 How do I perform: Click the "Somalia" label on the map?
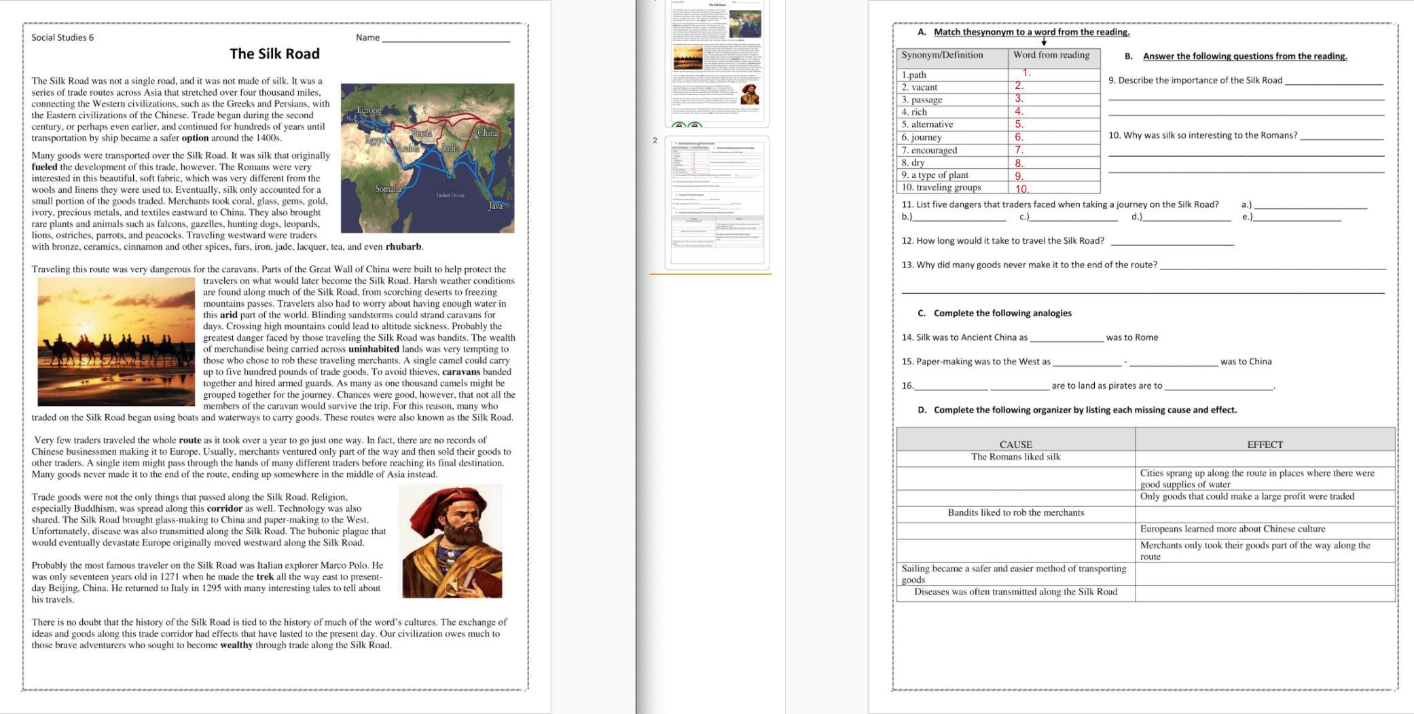click(x=388, y=189)
